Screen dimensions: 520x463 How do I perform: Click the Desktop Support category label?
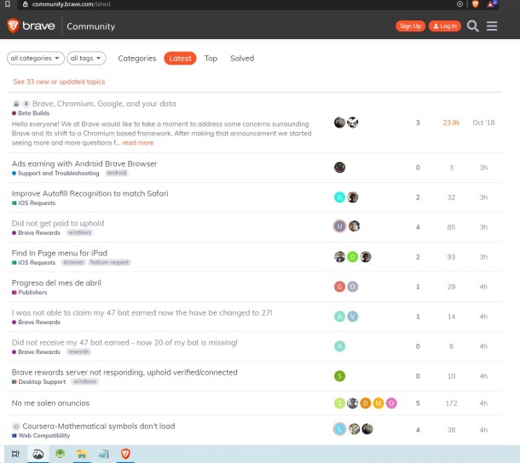[39, 382]
